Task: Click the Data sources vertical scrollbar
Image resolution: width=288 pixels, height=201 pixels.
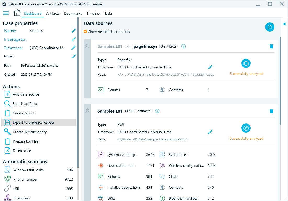Action: 280,81
